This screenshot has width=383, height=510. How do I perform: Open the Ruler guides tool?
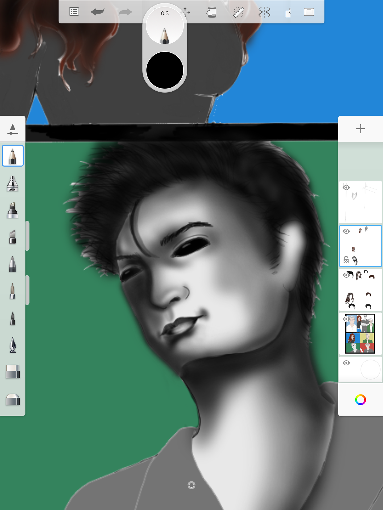tap(239, 12)
